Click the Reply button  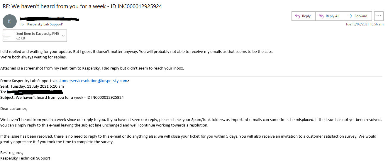click(x=303, y=16)
